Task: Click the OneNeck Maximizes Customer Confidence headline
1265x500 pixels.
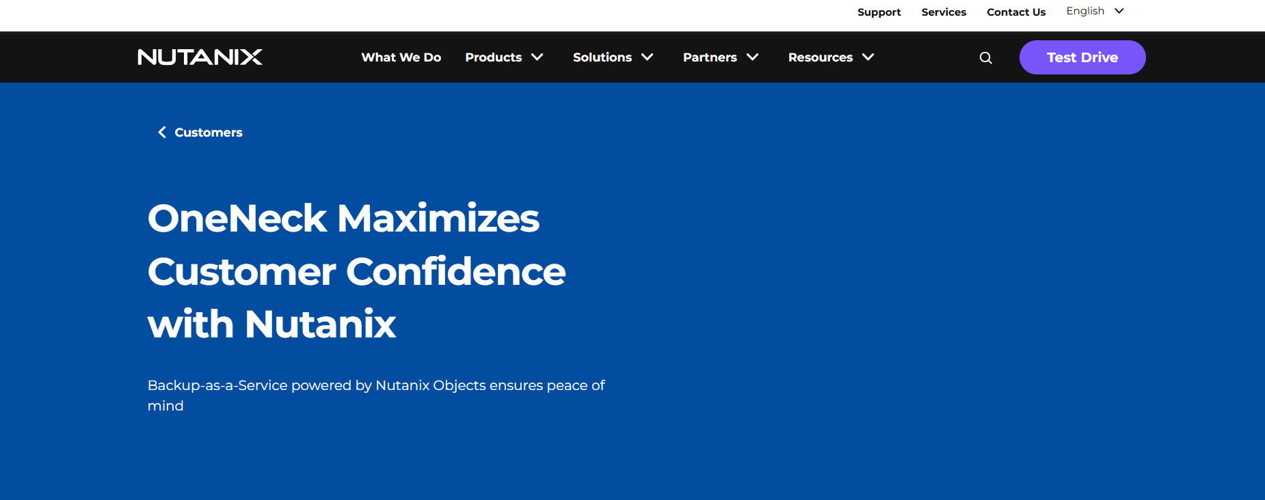Action: point(357,271)
